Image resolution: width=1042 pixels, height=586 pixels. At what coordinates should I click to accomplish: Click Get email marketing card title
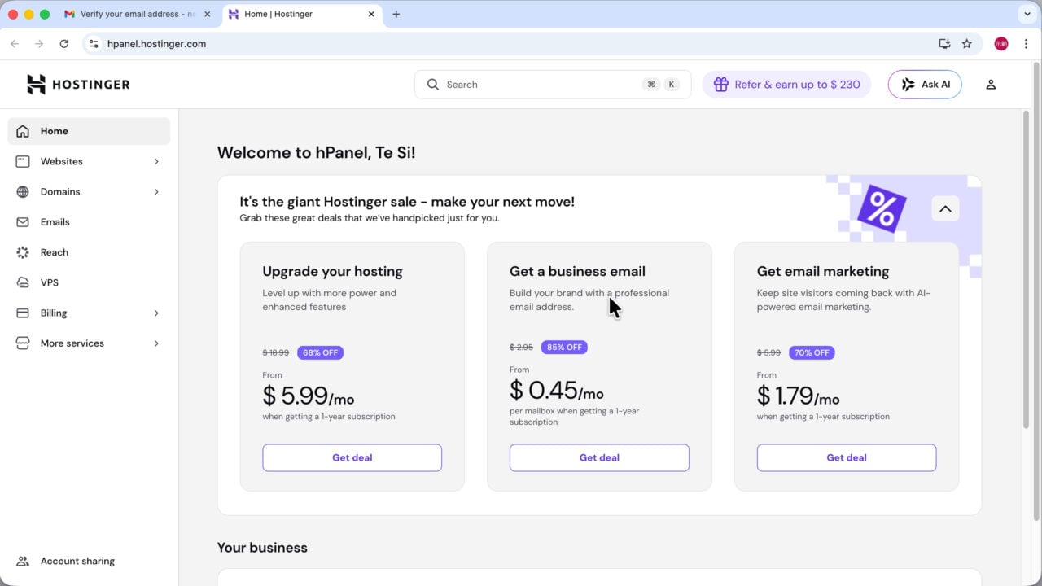(823, 272)
